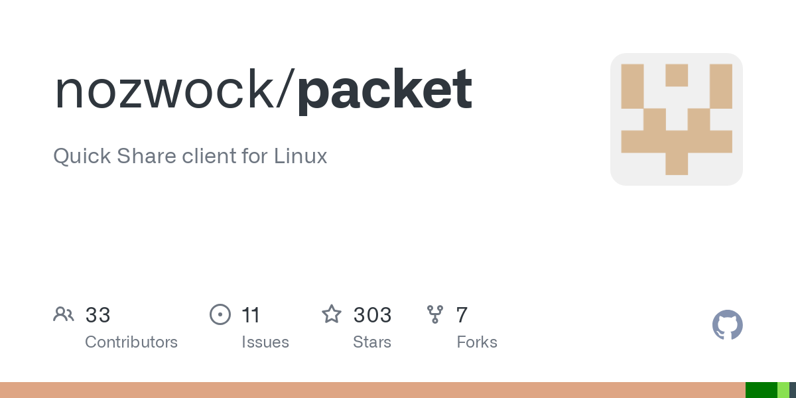Click the forks count "7"
The image size is (796, 398).
(462, 315)
